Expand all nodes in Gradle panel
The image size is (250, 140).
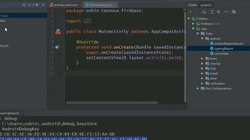pos(212,12)
